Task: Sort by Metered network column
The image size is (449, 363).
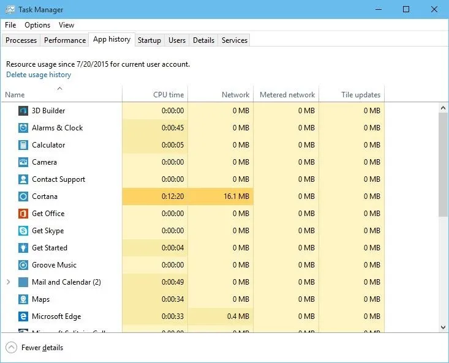Action: coord(286,95)
